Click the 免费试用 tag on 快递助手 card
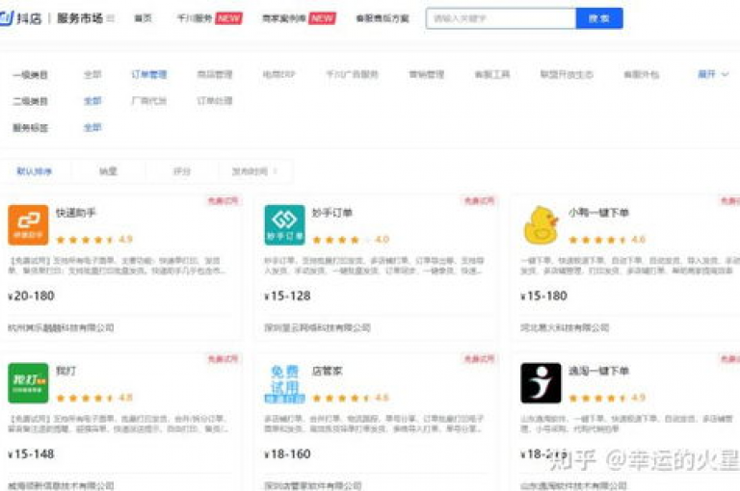 [223, 201]
